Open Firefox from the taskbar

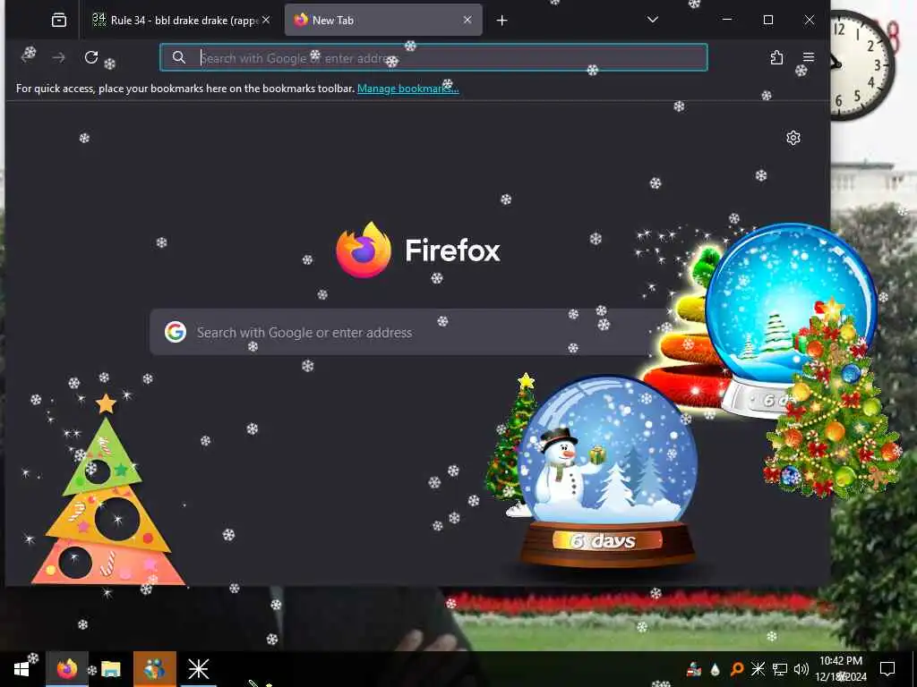[x=66, y=669]
